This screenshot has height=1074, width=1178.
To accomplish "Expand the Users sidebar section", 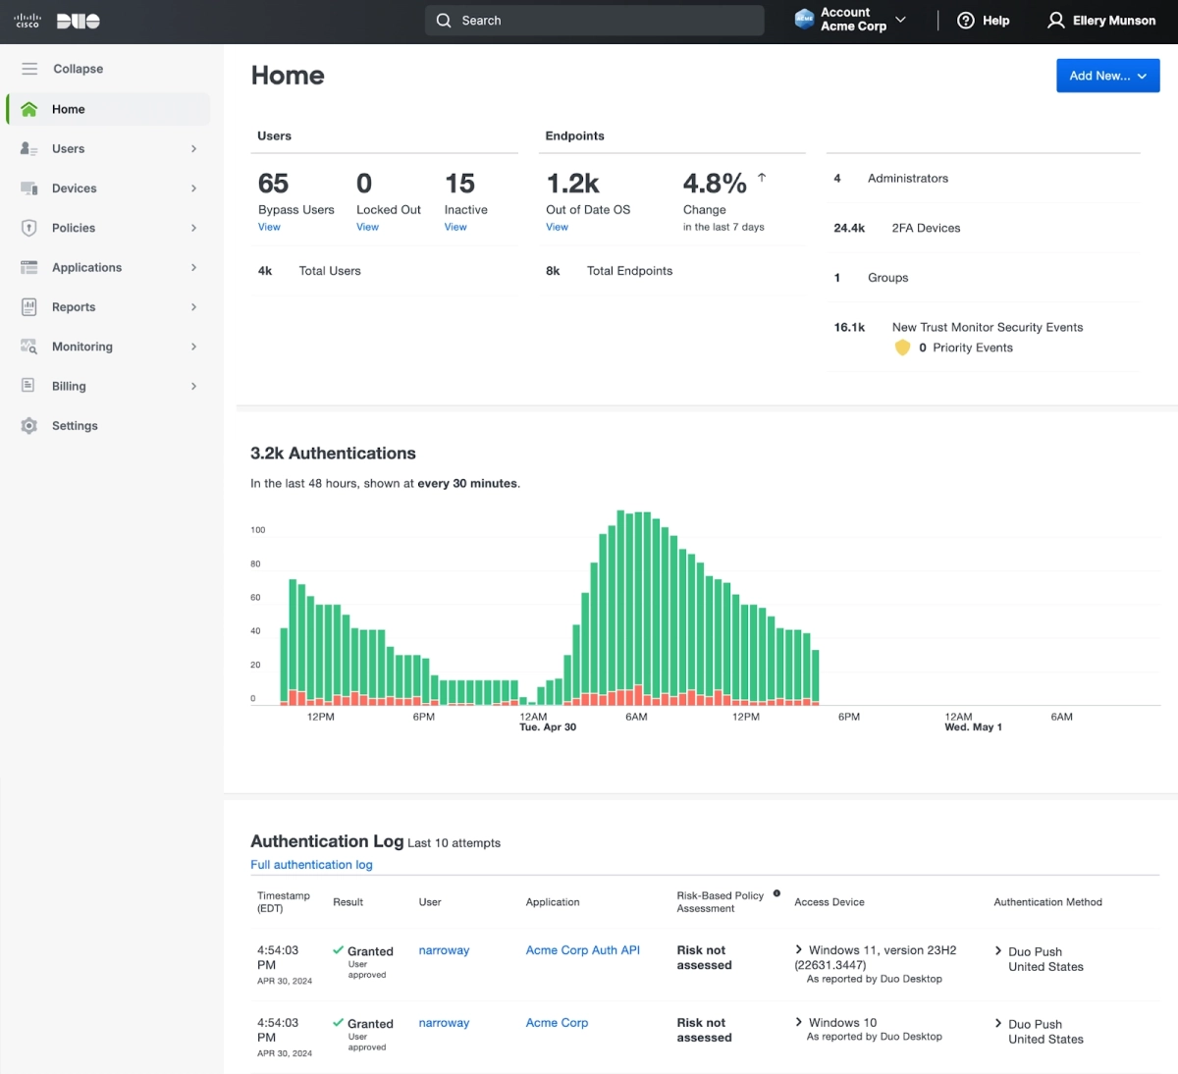I will [x=193, y=149].
